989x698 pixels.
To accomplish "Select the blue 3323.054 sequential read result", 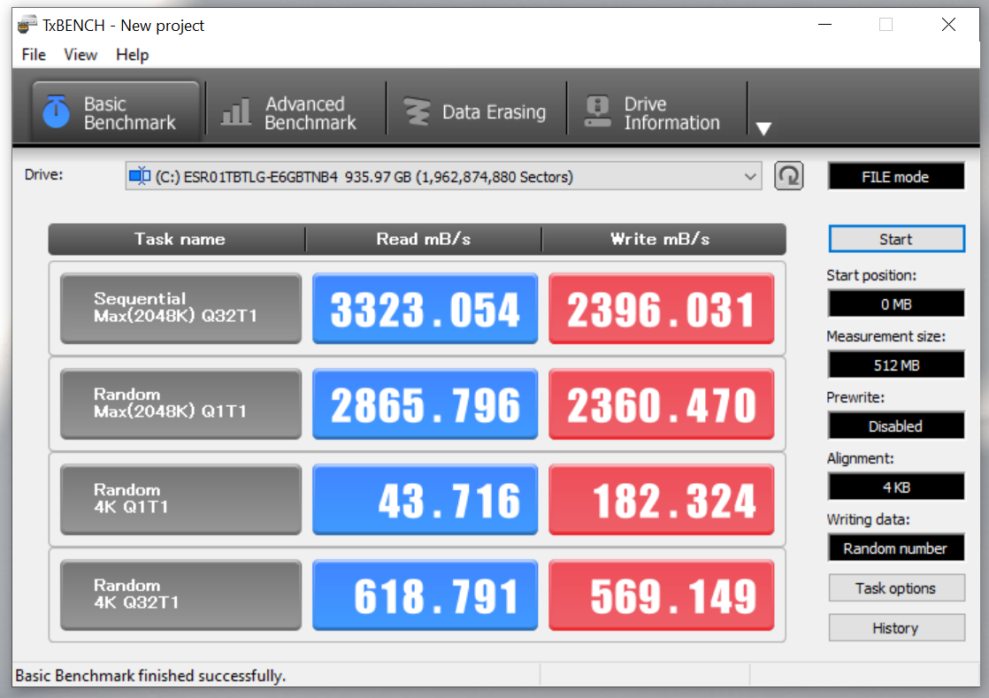I will (425, 309).
